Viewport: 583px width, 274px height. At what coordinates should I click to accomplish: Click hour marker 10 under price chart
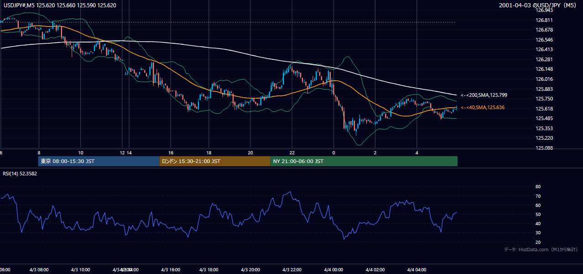[81, 153]
